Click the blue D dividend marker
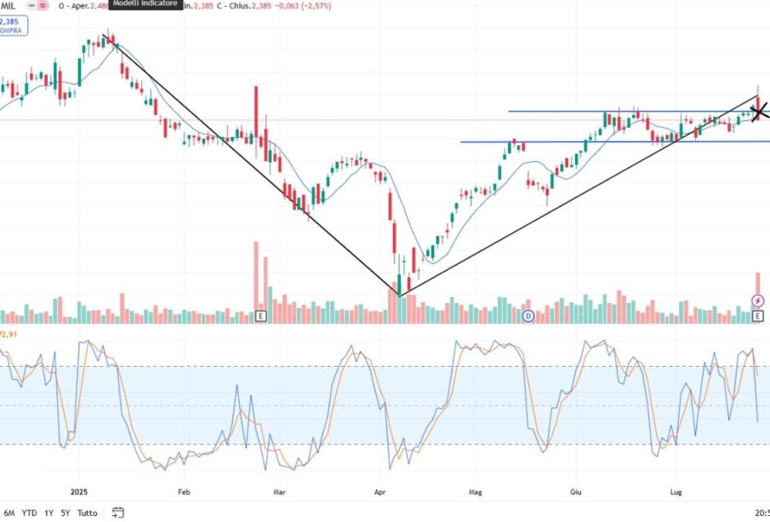The width and height of the screenshot is (770, 522). coord(528,316)
